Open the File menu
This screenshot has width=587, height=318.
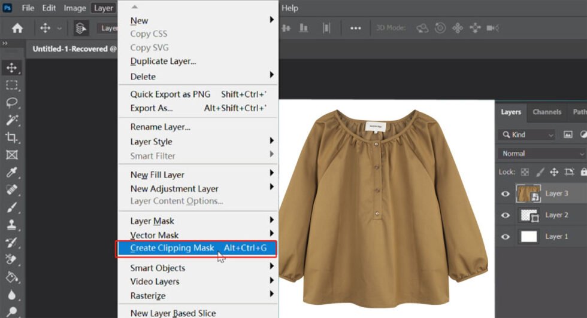[x=28, y=8]
